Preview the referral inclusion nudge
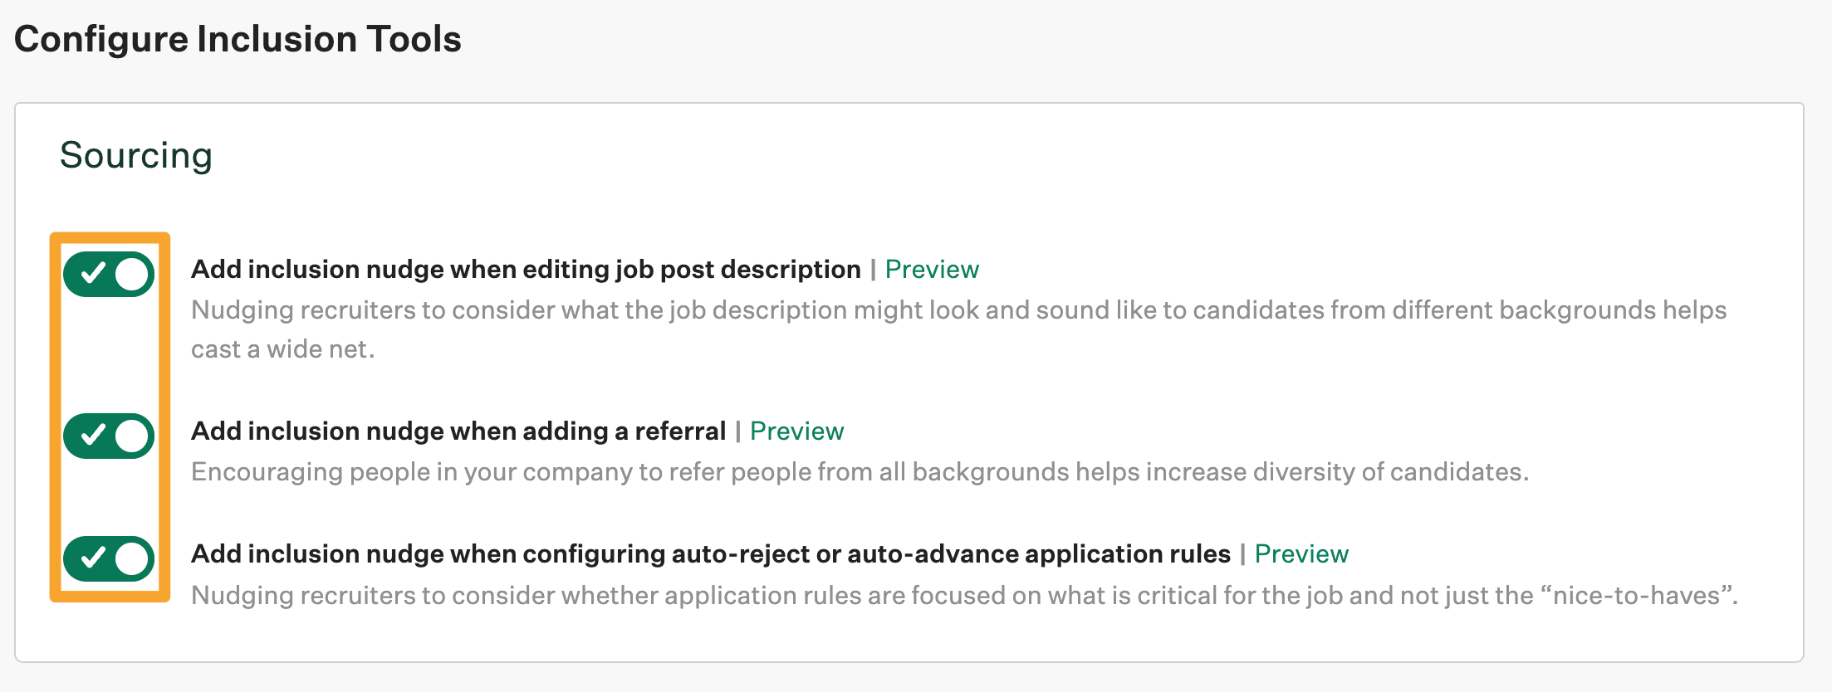The width and height of the screenshot is (1832, 692). 796,431
